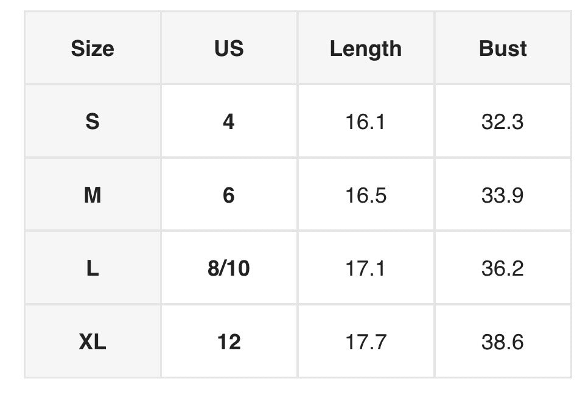The width and height of the screenshot is (577, 401).
Task: Select the Length column header
Action: [x=366, y=49]
